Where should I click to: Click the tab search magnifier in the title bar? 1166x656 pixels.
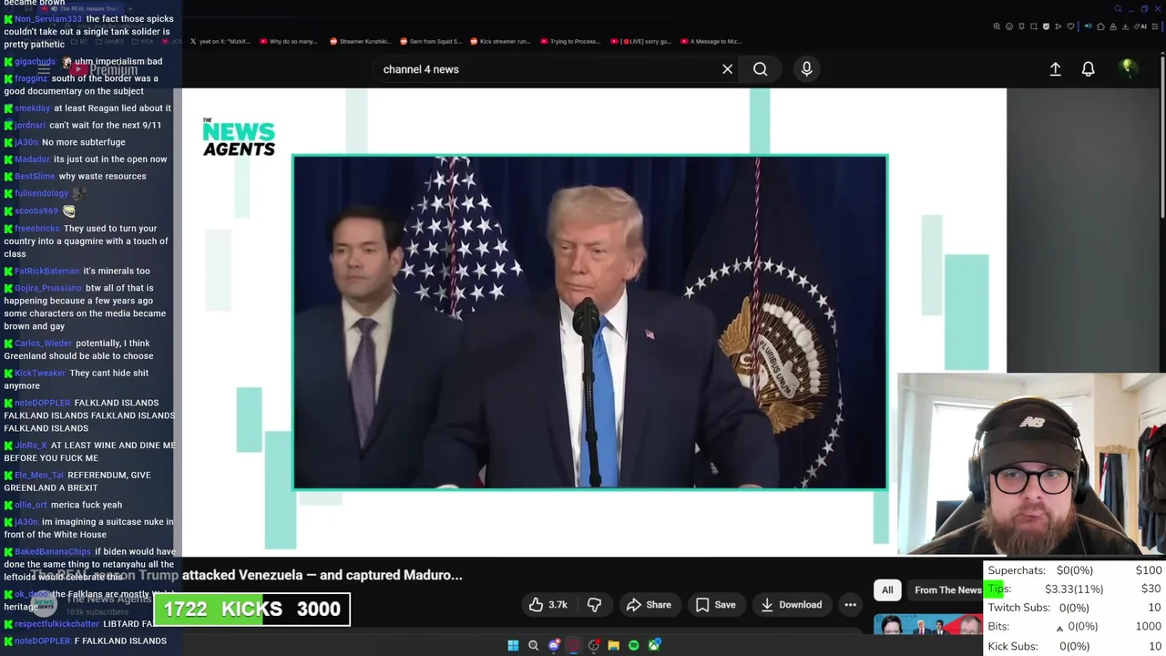point(1118,9)
